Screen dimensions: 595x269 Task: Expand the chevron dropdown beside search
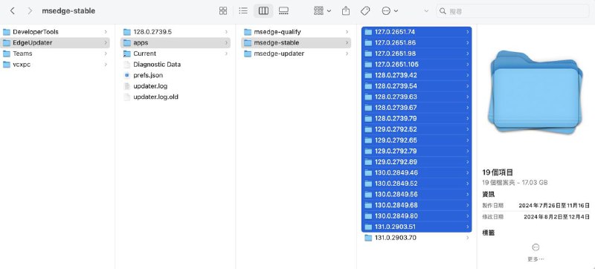pyautogui.click(x=426, y=11)
